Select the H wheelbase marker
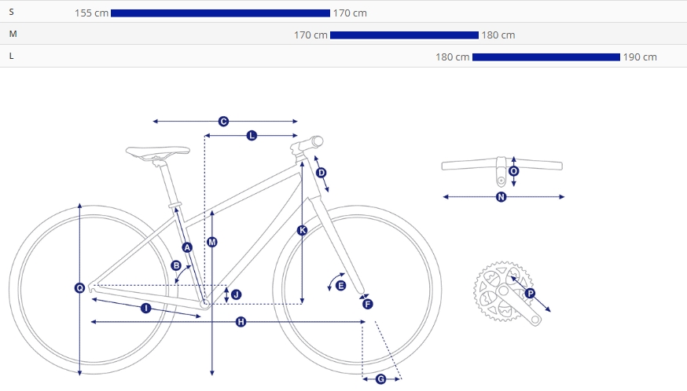 [x=241, y=322]
